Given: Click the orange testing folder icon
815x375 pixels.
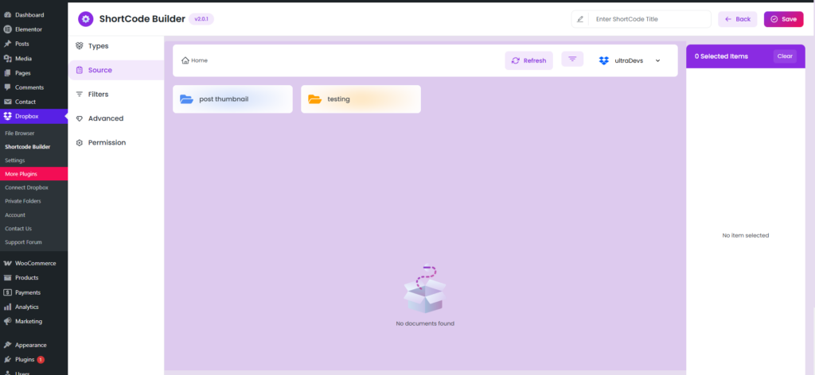Looking at the screenshot, I should 315,99.
